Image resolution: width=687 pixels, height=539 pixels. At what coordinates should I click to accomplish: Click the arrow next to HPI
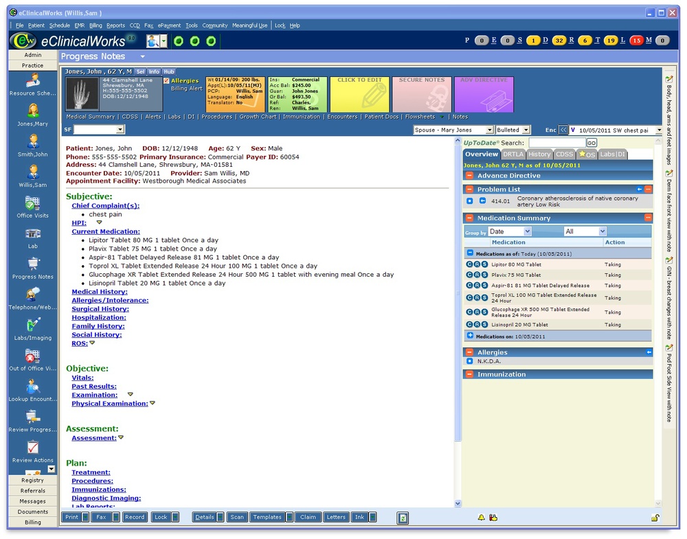[x=100, y=222]
